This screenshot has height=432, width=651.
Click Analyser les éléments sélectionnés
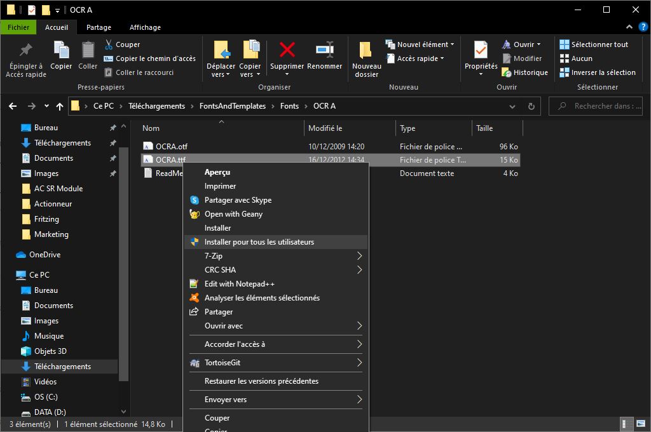pyautogui.click(x=276, y=298)
